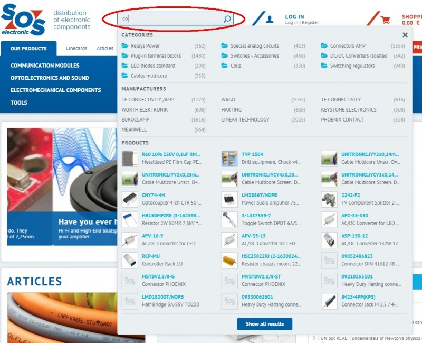Click the TYP 1504 product thumbnail
This screenshot has width=422, height=343.
[x=229, y=159]
